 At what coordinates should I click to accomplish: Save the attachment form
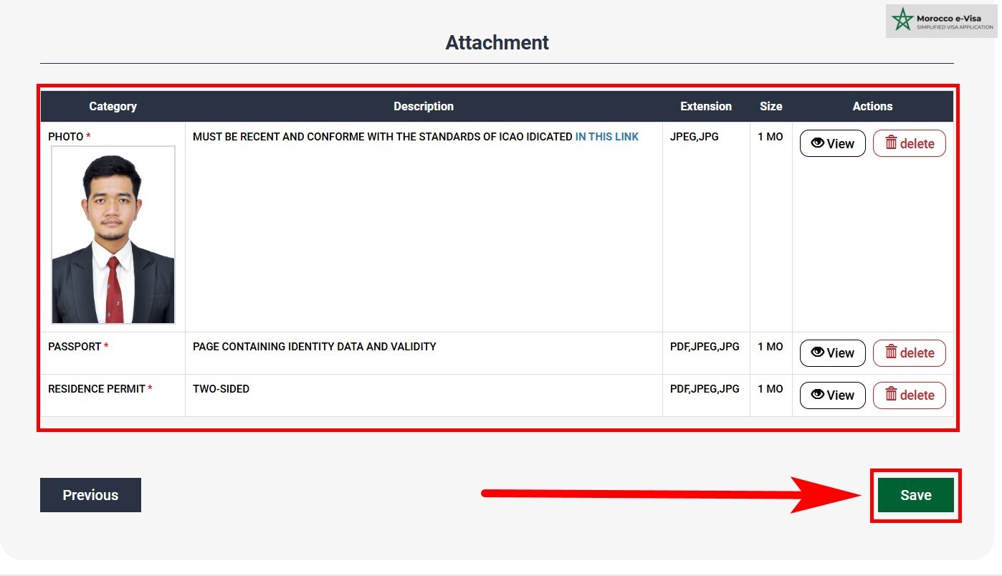[915, 495]
